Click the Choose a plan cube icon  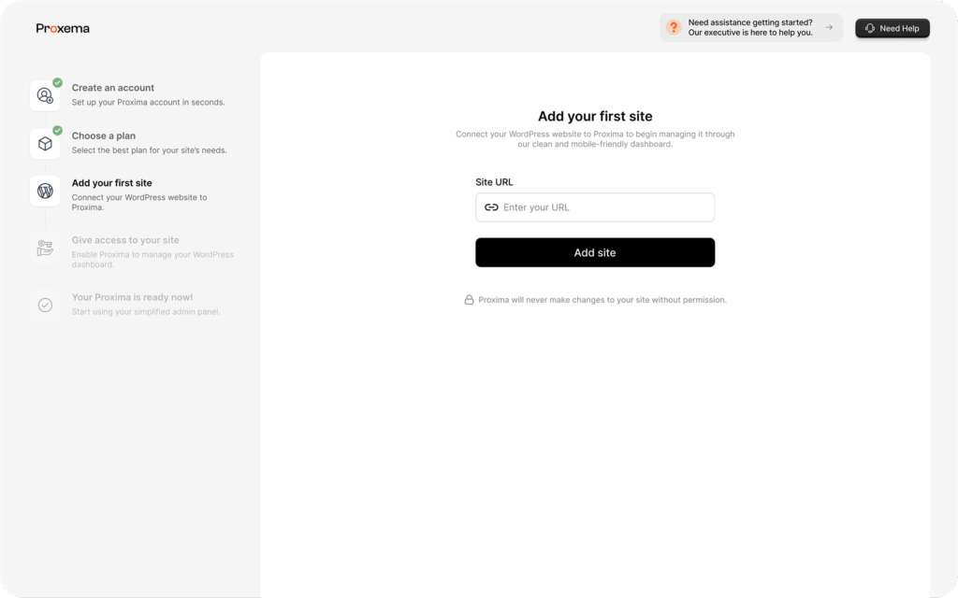pos(45,143)
